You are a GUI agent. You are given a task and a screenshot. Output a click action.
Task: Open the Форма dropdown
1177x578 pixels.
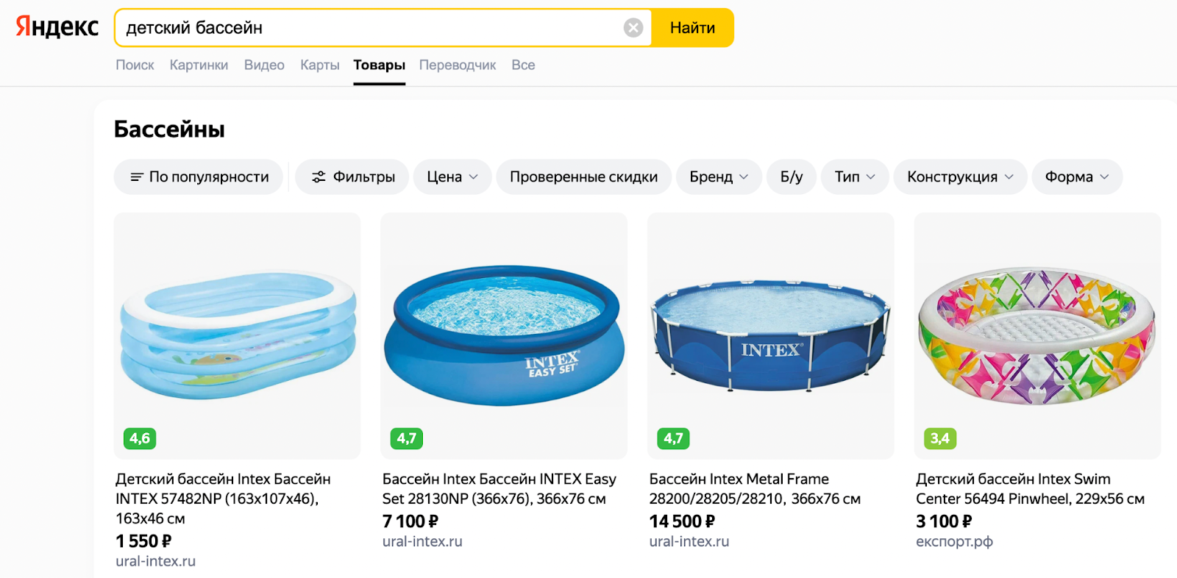(x=1076, y=177)
